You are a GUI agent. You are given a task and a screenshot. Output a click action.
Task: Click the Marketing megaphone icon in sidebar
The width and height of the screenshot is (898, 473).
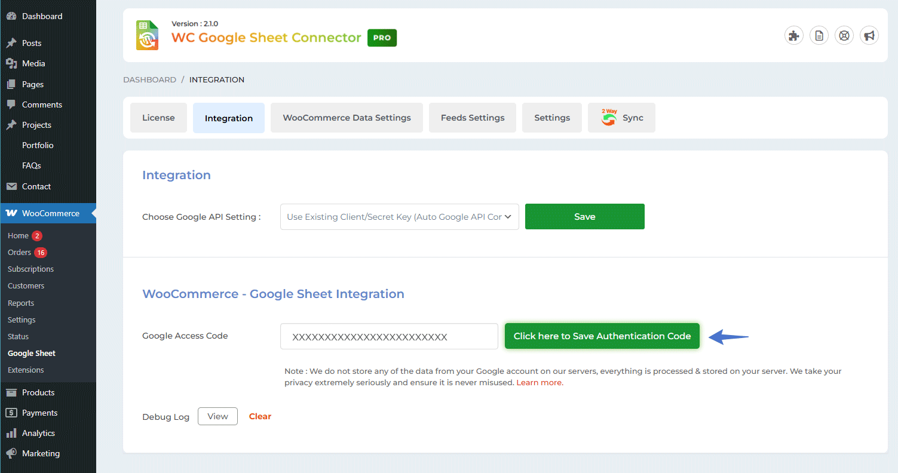[11, 453]
